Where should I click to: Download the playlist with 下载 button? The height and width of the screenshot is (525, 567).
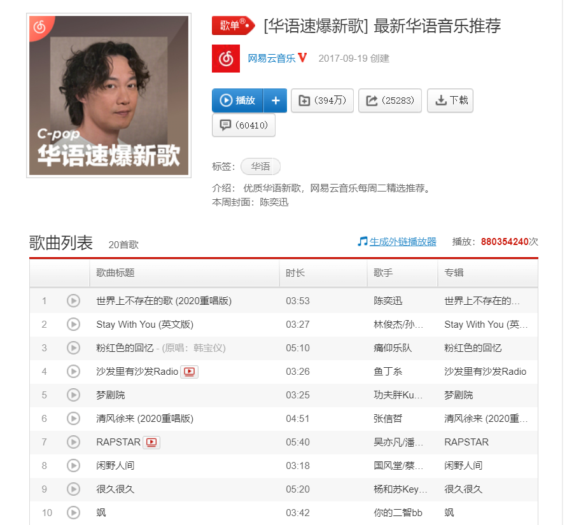click(450, 101)
